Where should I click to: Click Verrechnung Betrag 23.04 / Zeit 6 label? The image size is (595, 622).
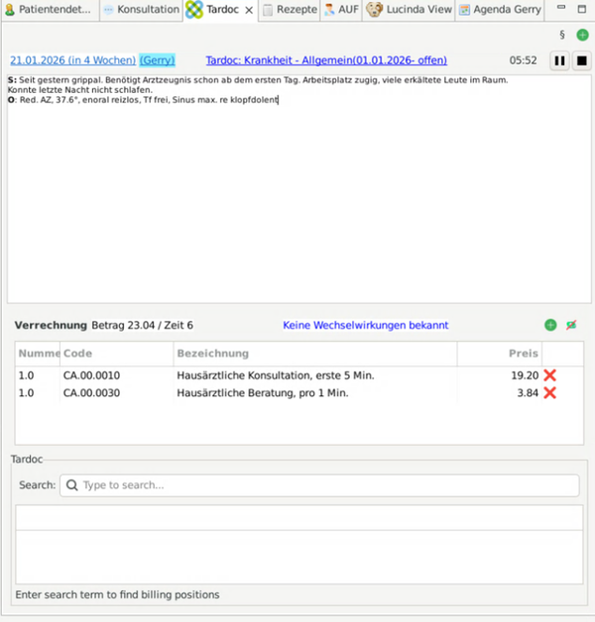click(104, 325)
